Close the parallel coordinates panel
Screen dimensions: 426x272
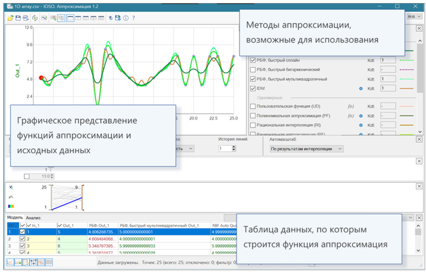point(419,186)
